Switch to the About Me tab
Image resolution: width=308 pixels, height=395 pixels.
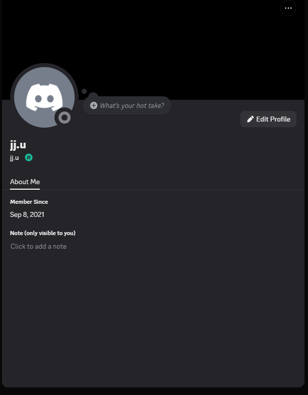(x=25, y=182)
